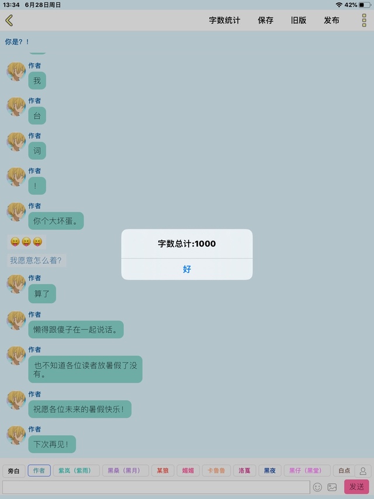374x499 pixels.
Task: Tap the emoji faces message bubble
Action: pos(27,242)
